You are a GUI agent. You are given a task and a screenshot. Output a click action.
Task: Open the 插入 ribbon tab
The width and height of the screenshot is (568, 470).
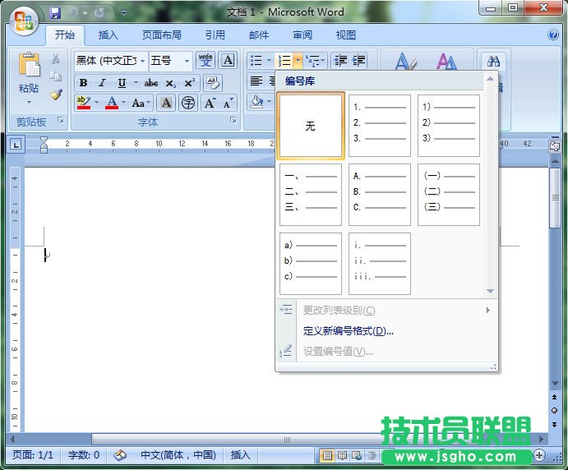(108, 35)
